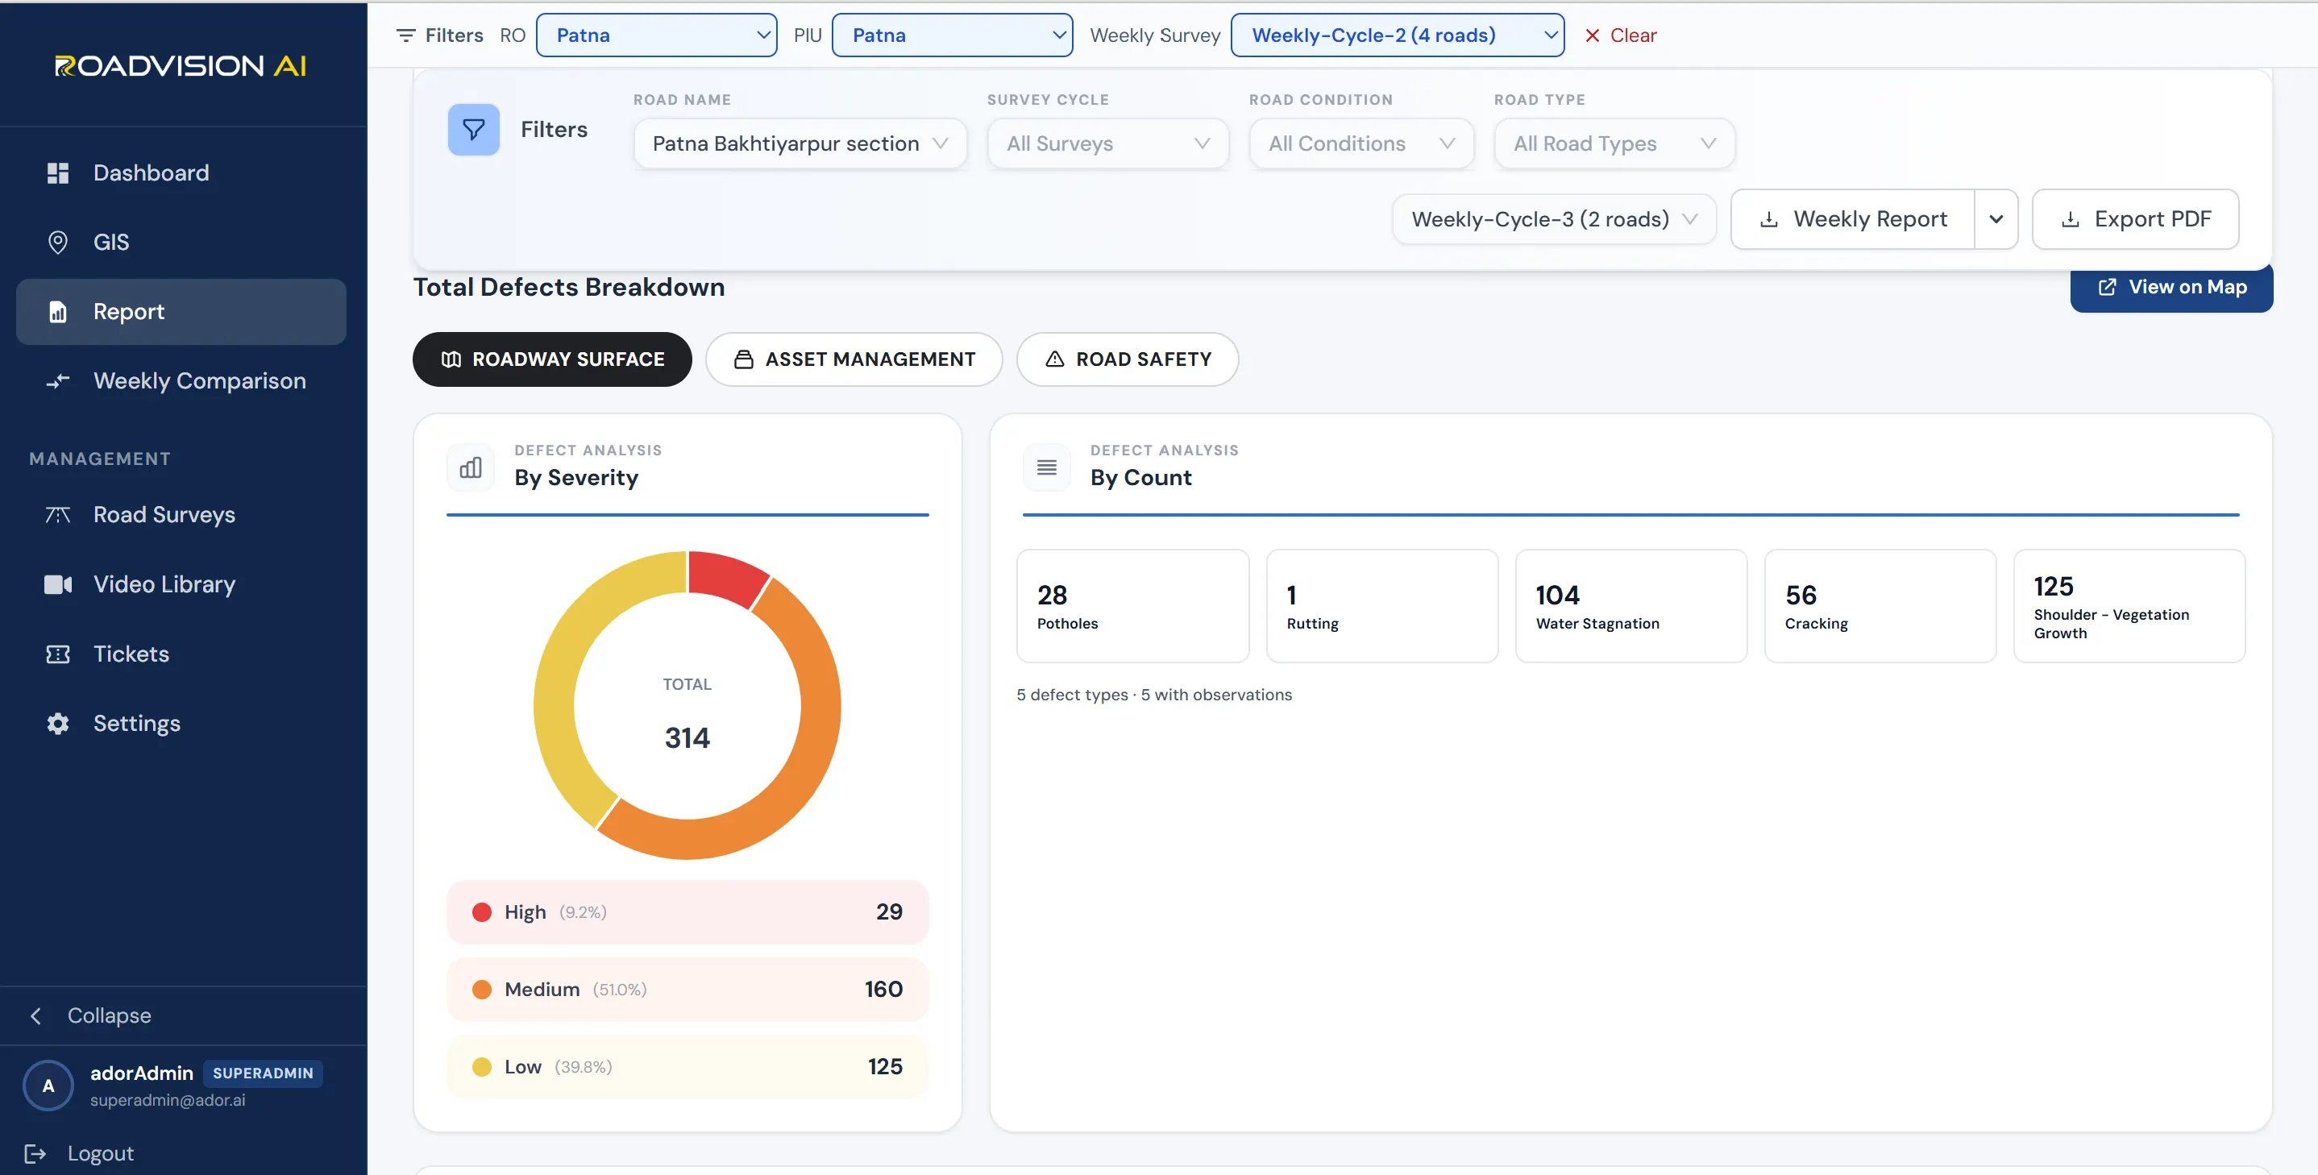Image resolution: width=2318 pixels, height=1175 pixels.
Task: Click the View on Map button
Action: pos(2171,287)
